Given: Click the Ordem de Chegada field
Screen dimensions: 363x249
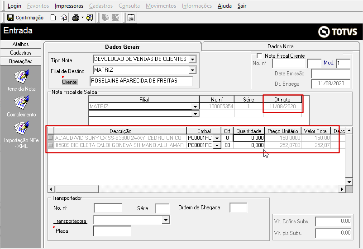Looking at the screenshot, I should pos(238,207).
